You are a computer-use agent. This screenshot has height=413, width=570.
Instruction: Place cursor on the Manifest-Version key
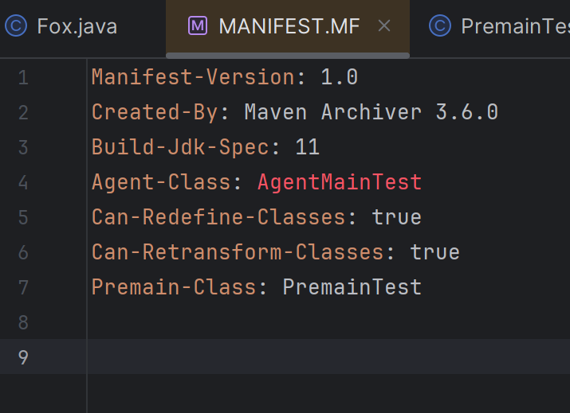(193, 77)
